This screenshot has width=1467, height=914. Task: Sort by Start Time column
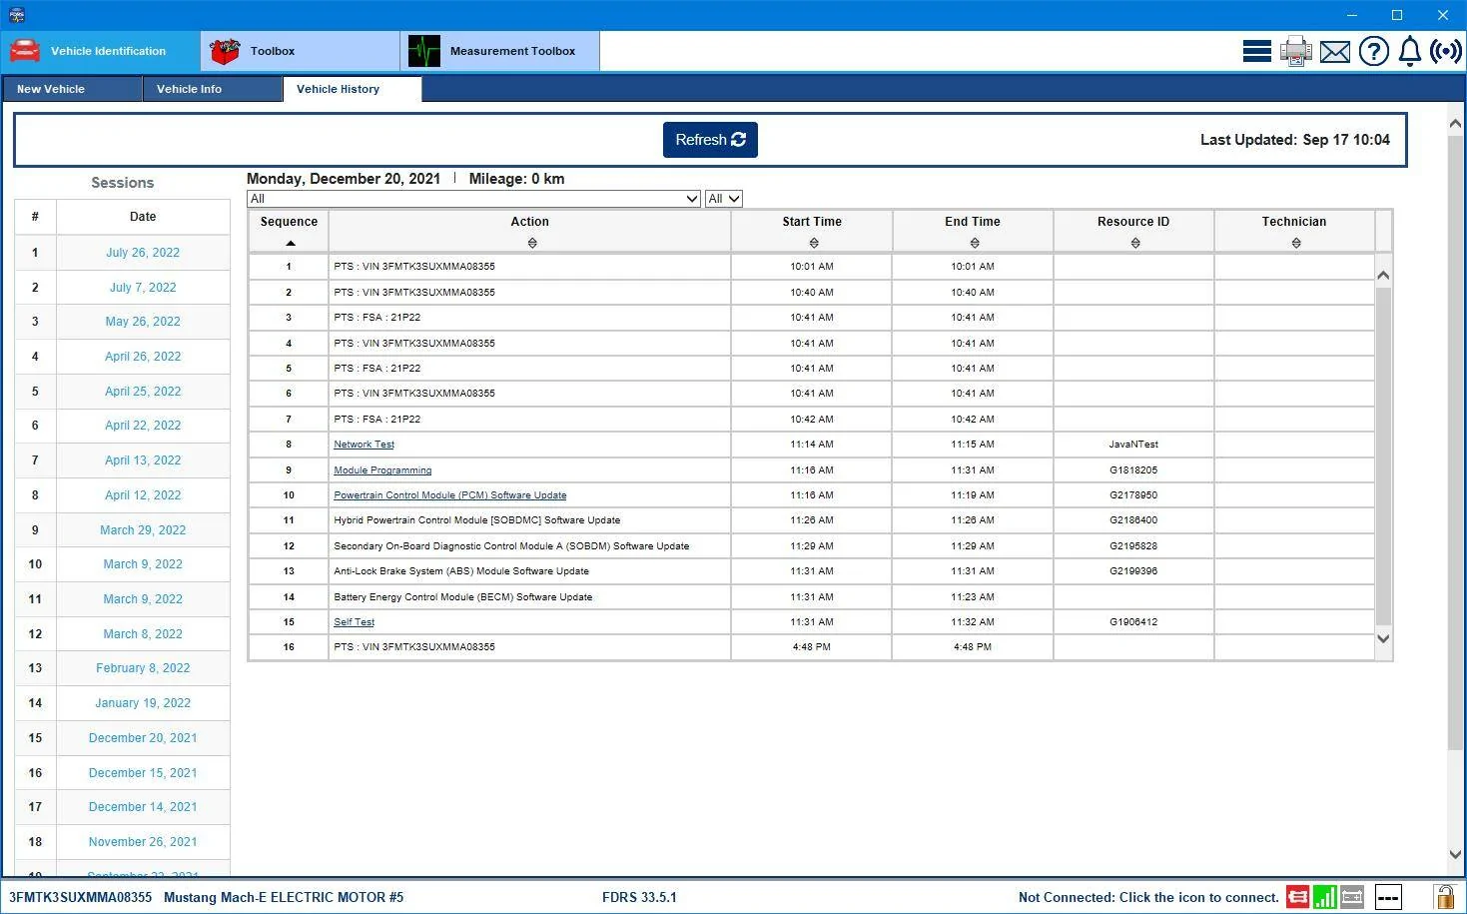[813, 243]
